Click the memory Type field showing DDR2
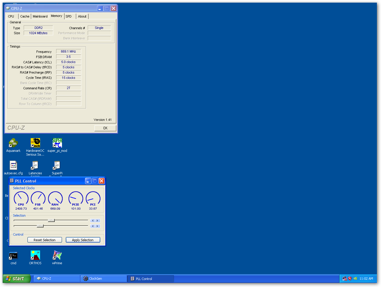This screenshot has width=381, height=287. pos(38,28)
